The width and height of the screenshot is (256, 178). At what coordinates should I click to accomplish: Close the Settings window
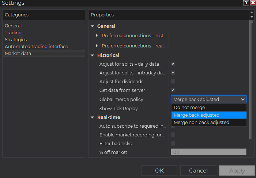(252, 3)
